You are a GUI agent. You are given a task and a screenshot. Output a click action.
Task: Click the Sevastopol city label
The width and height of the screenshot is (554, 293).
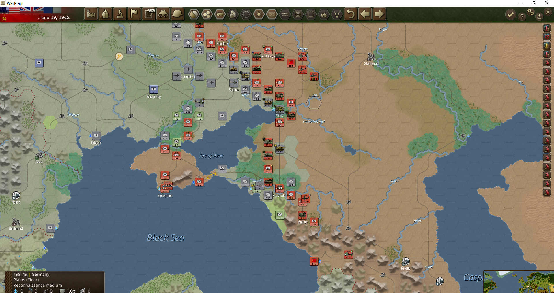(x=165, y=196)
